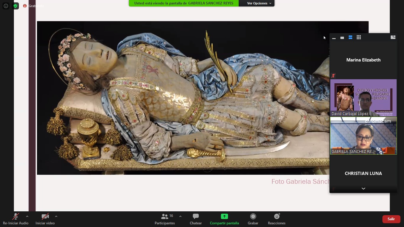Select the CHRISTIAN LUNA participant tile
The width and height of the screenshot is (404, 227).
click(x=363, y=174)
